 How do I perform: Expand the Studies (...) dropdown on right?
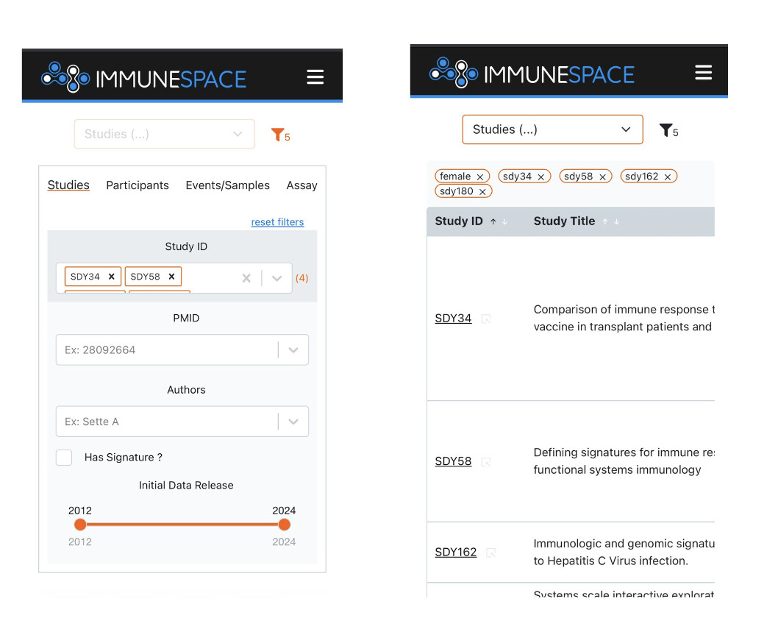coord(552,129)
